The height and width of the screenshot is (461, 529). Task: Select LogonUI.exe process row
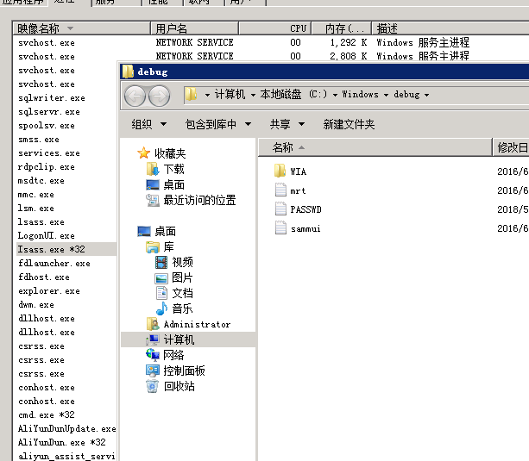point(66,236)
